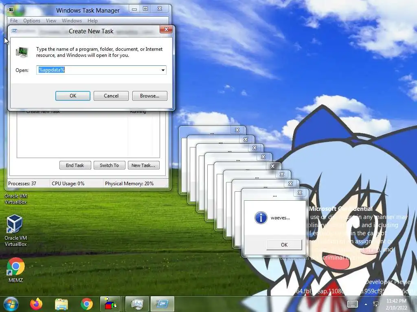This screenshot has width=417, height=312.
Task: Launch Firefox from the taskbar
Action: point(36,304)
